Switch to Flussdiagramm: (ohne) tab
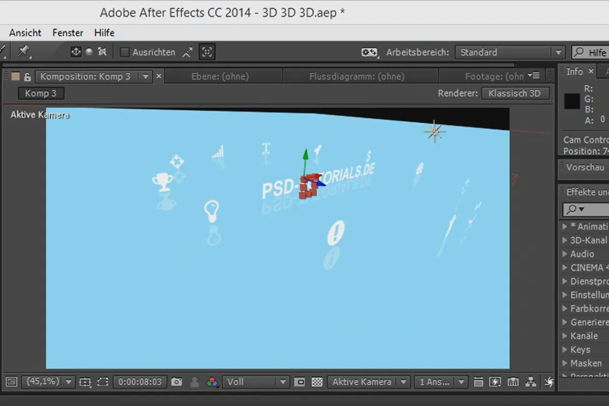The image size is (609, 406). tap(357, 77)
